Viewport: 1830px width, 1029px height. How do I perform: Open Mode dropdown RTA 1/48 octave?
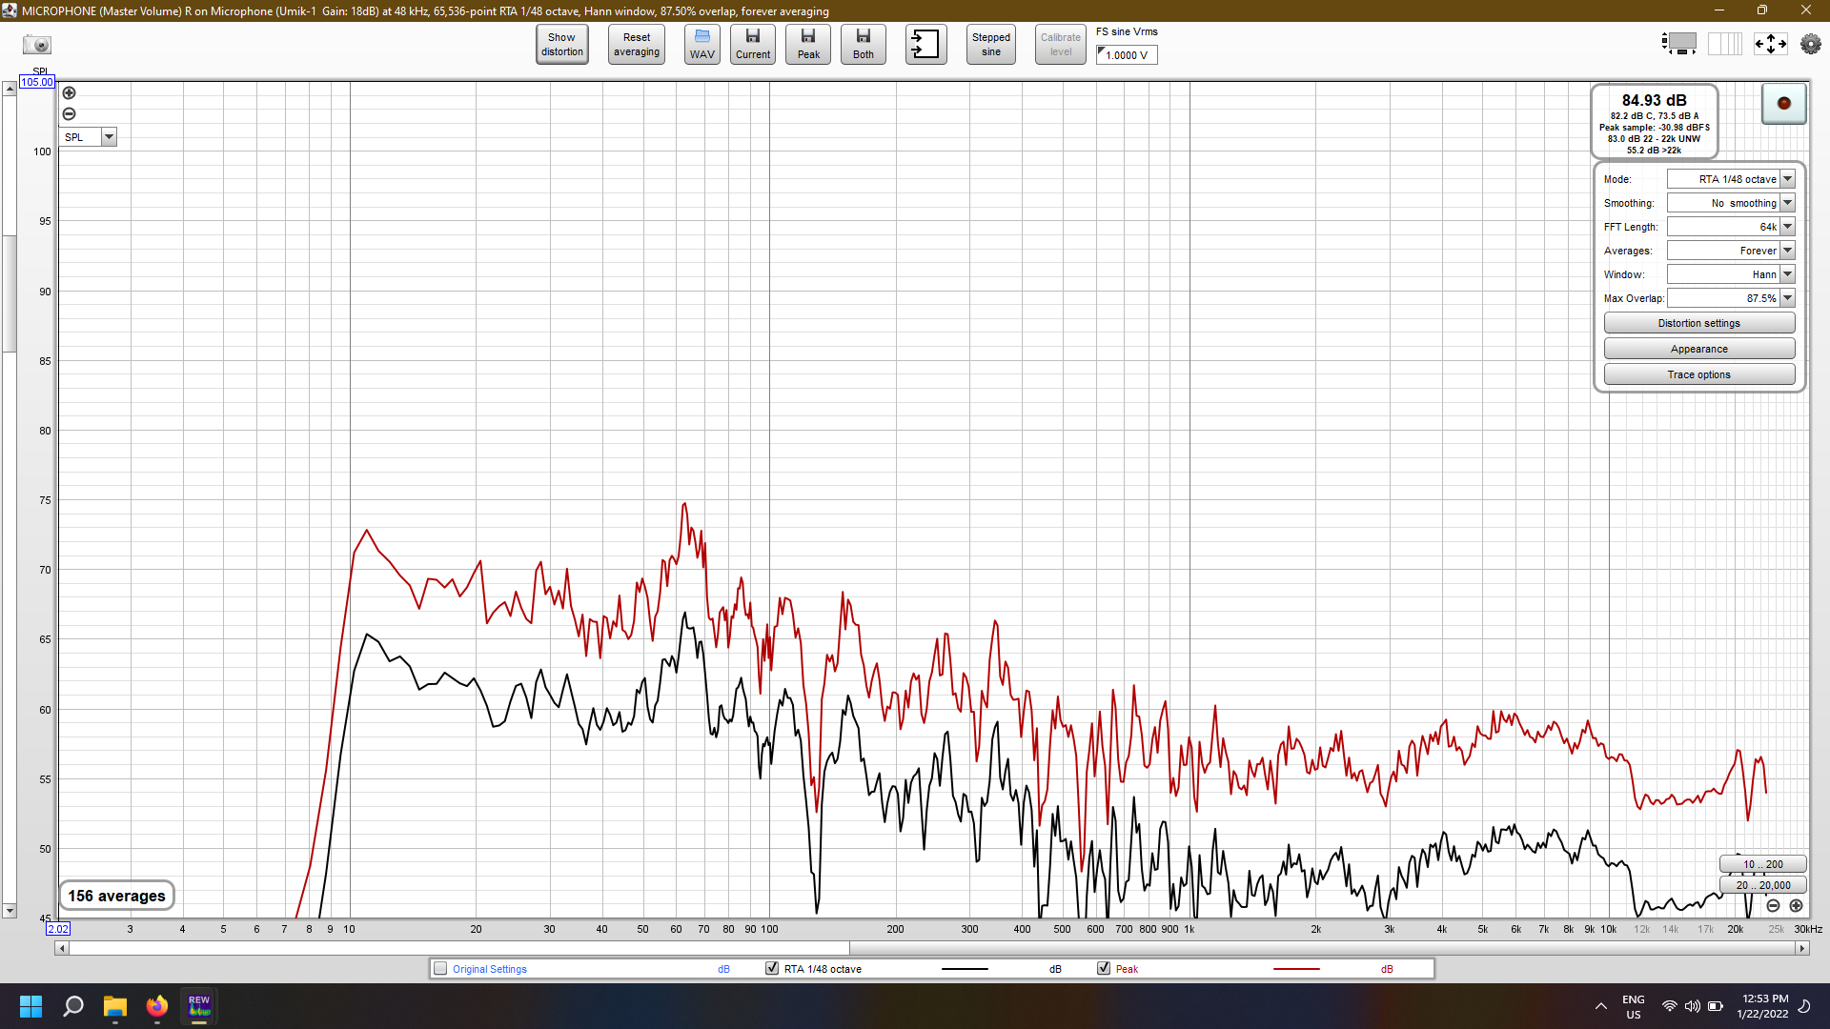tap(1731, 179)
